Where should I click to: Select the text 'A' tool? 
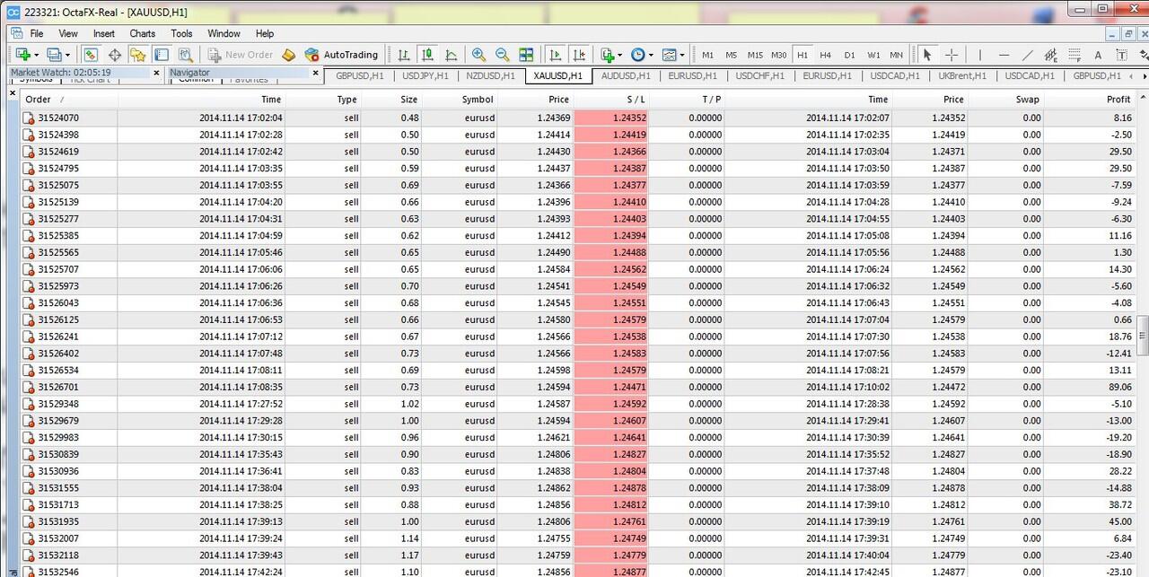tap(1098, 55)
